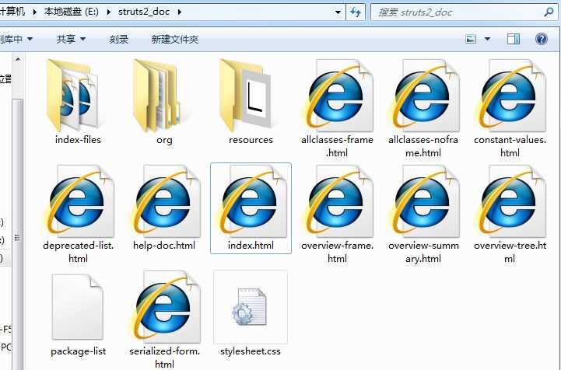561x370 pixels.
Task: Select serialized-form.html file icon
Action: [x=165, y=307]
